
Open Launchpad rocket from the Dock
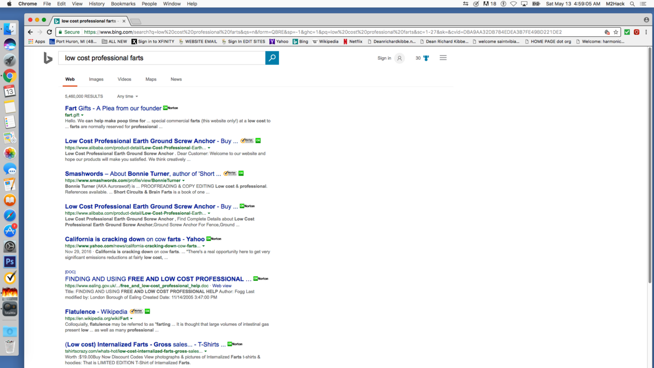(10, 60)
